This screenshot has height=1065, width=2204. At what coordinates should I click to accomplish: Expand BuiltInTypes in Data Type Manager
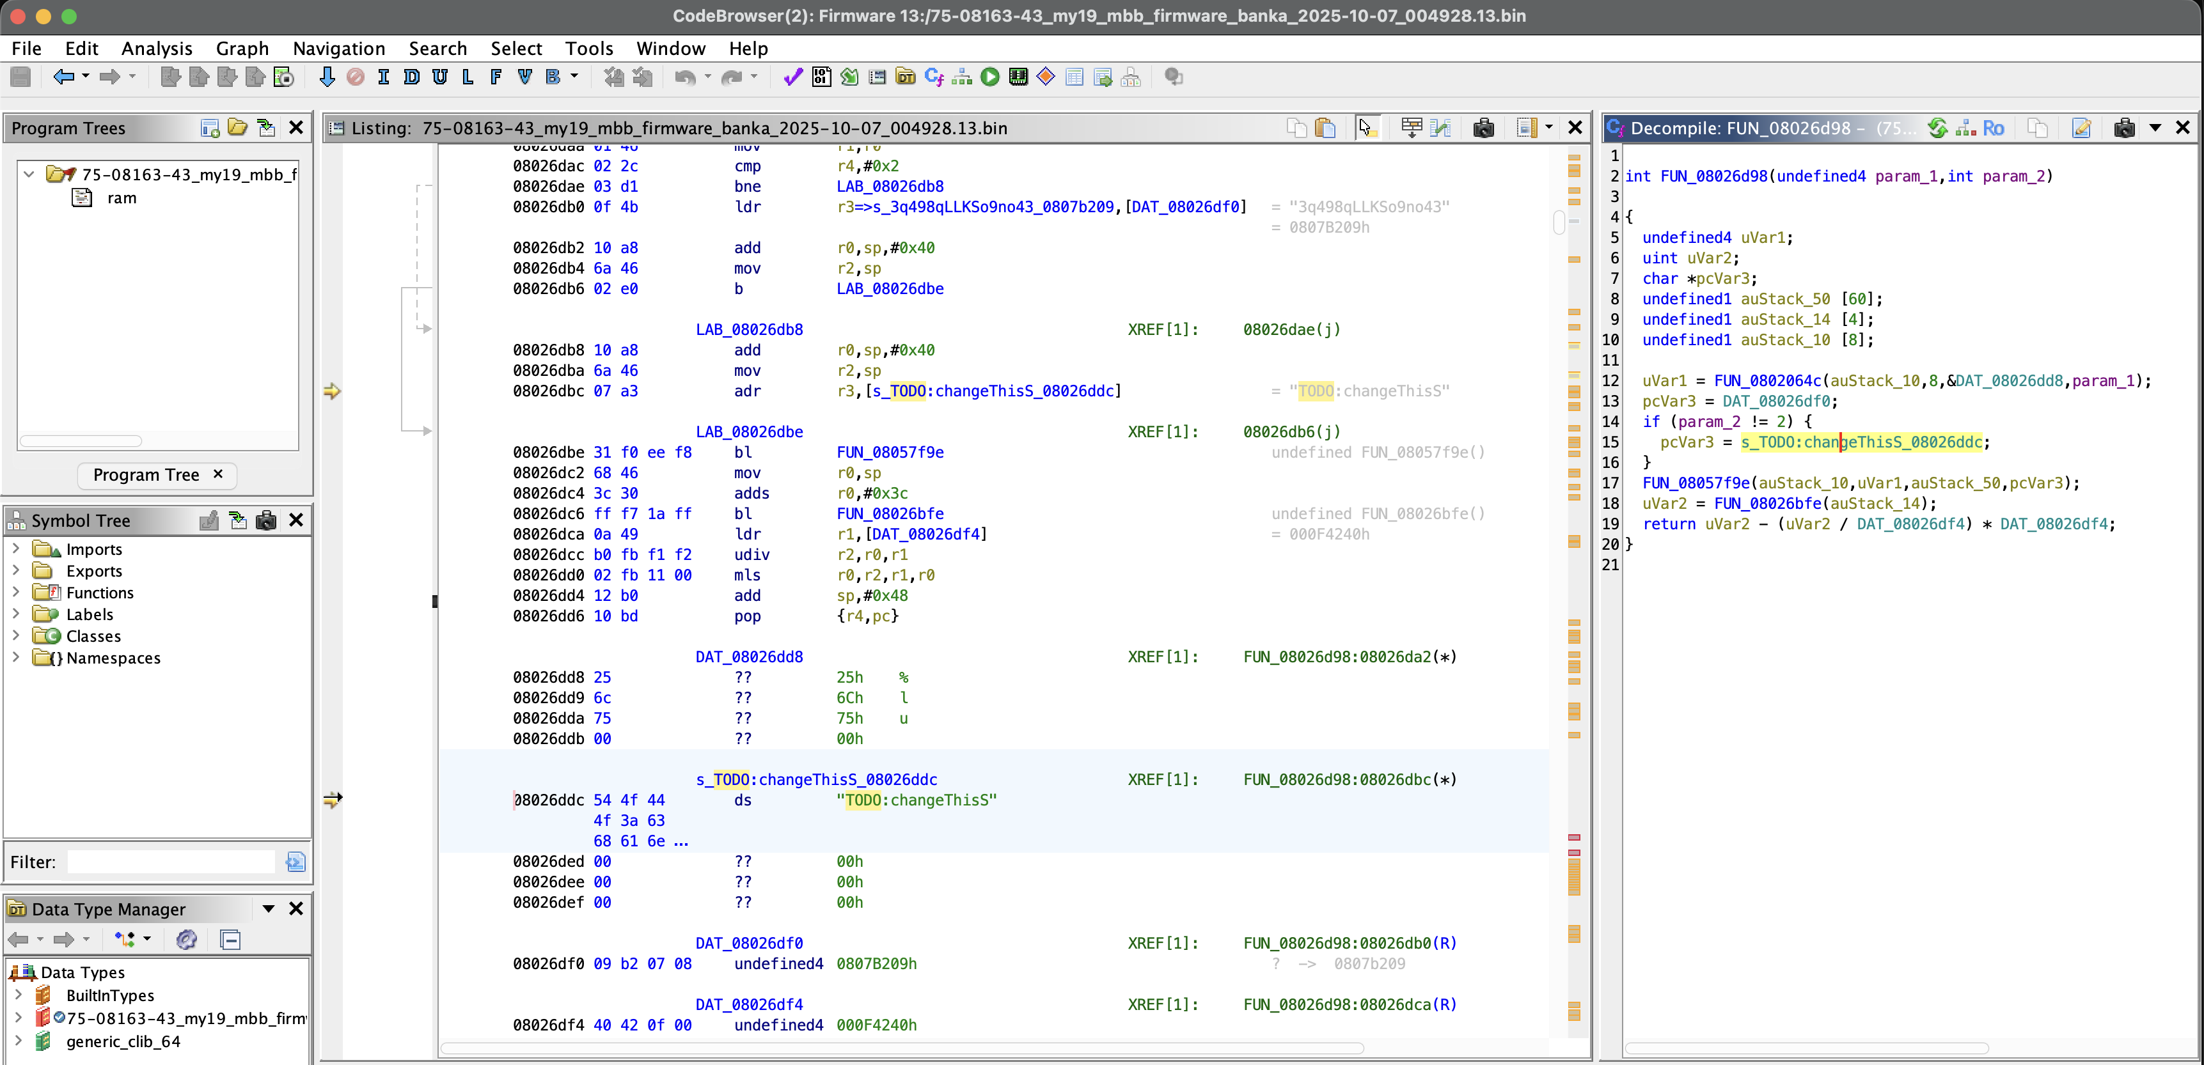18,995
